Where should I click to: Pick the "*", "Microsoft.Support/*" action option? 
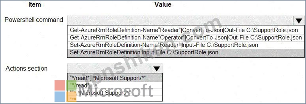[115, 93]
